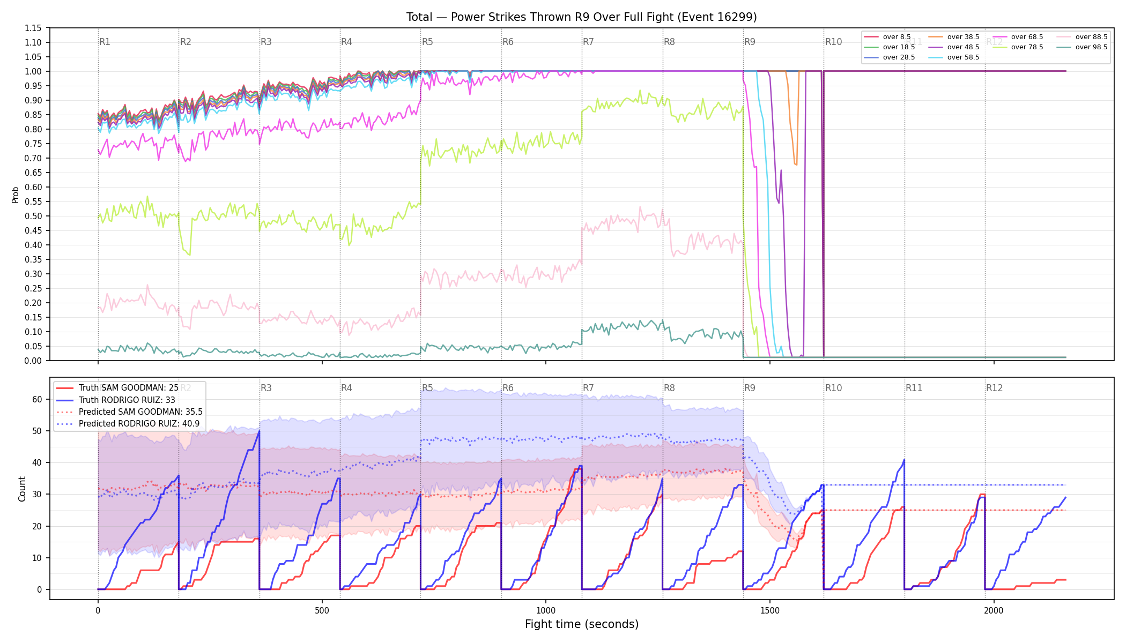Click R11 round label in count chart

tap(914, 388)
